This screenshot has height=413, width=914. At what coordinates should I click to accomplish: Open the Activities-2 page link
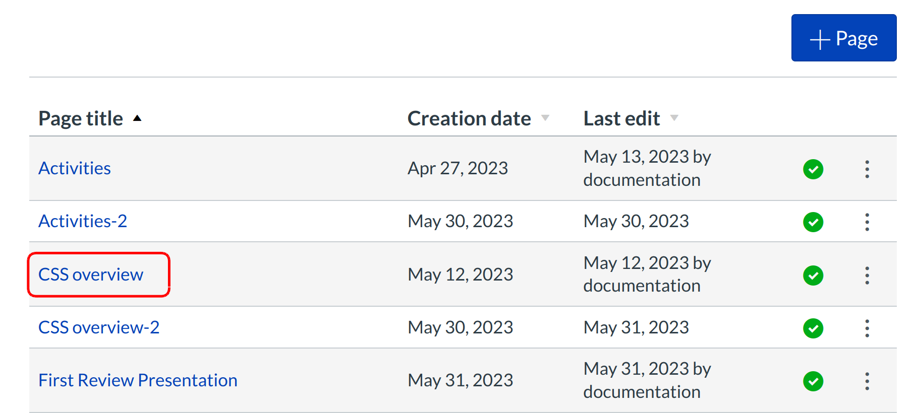tap(83, 221)
